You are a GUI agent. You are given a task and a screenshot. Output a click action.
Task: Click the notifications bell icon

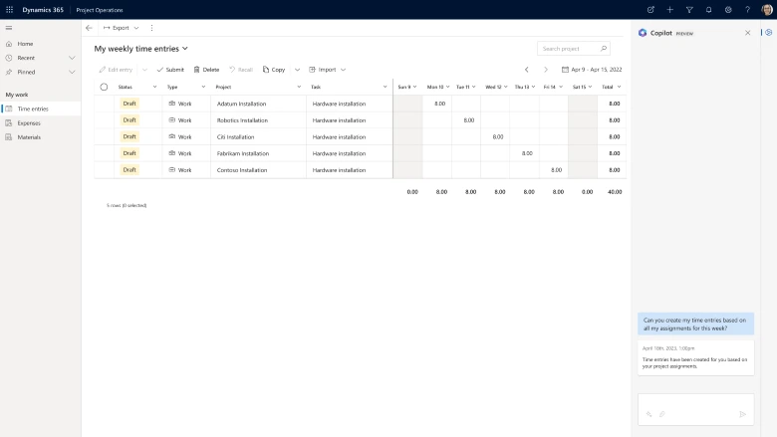(x=708, y=9)
